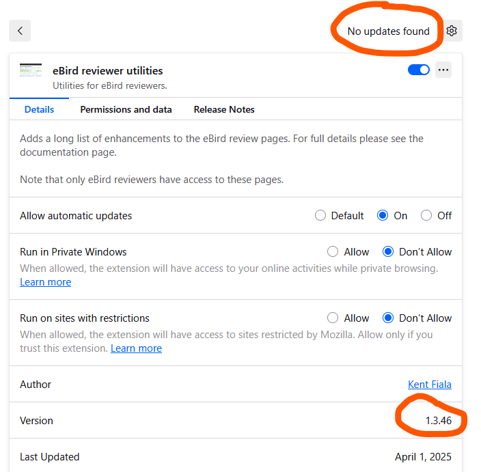The image size is (481, 472).
Task: Open the gear tools menu
Action: tap(452, 31)
